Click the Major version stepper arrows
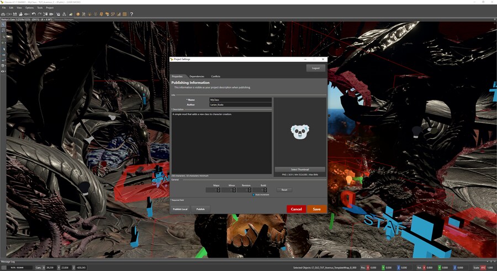 219,189
